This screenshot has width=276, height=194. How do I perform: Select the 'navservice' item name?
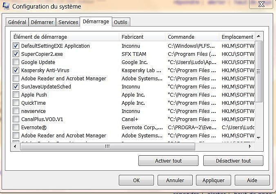click(x=33, y=111)
